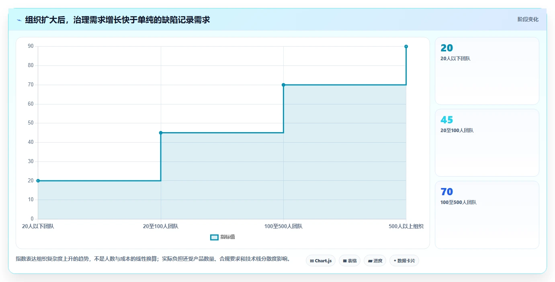The width and height of the screenshot is (555, 282).
Task: Click the chart title 组织扩大后 heading
Action: pyautogui.click(x=117, y=20)
